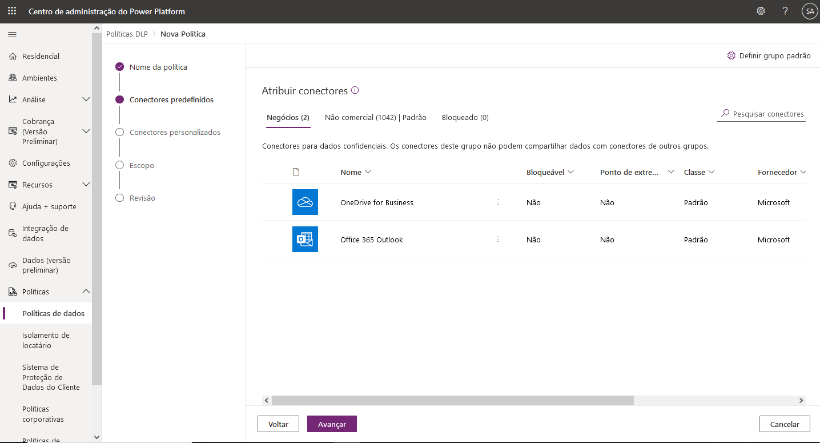The image size is (820, 443).
Task: Click the Ajuda + suporte headset icon
Action: click(13, 206)
